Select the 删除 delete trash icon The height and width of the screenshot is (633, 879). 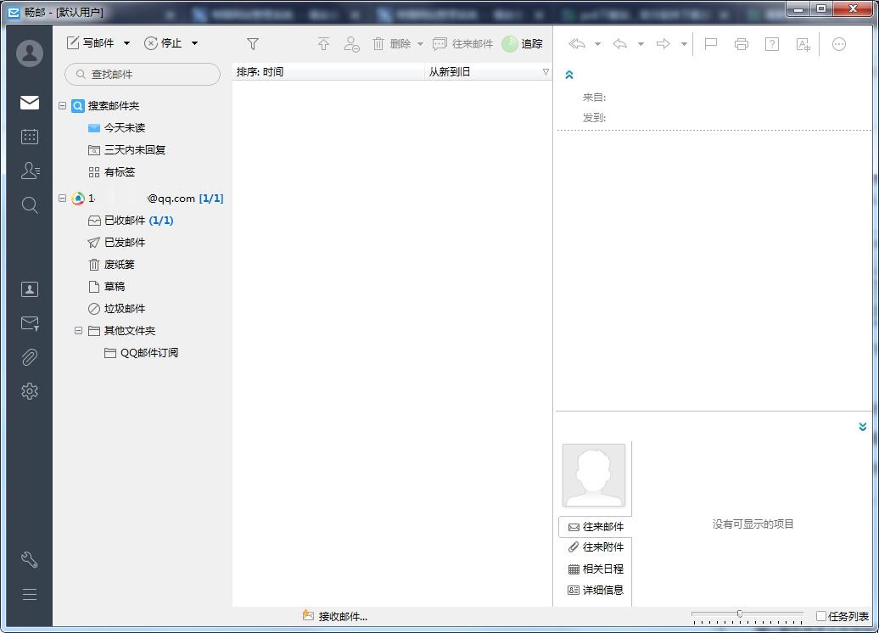(378, 43)
